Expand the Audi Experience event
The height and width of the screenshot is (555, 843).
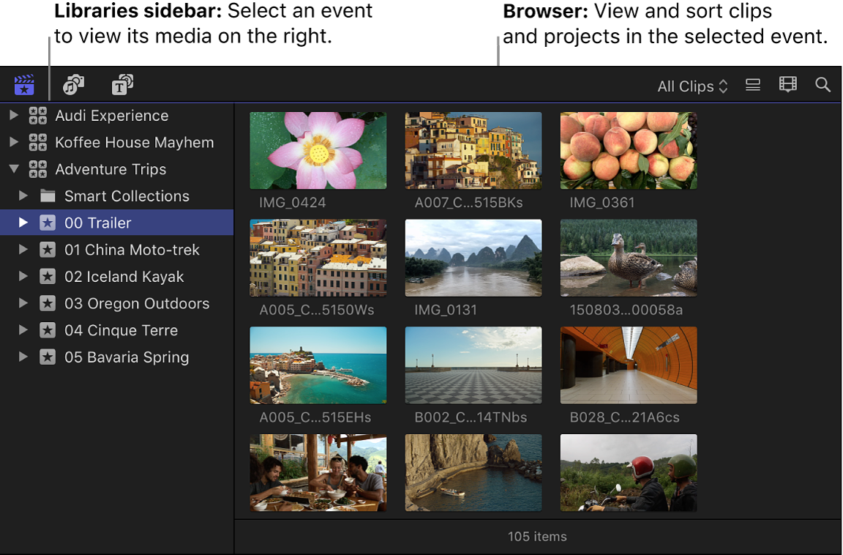12,115
